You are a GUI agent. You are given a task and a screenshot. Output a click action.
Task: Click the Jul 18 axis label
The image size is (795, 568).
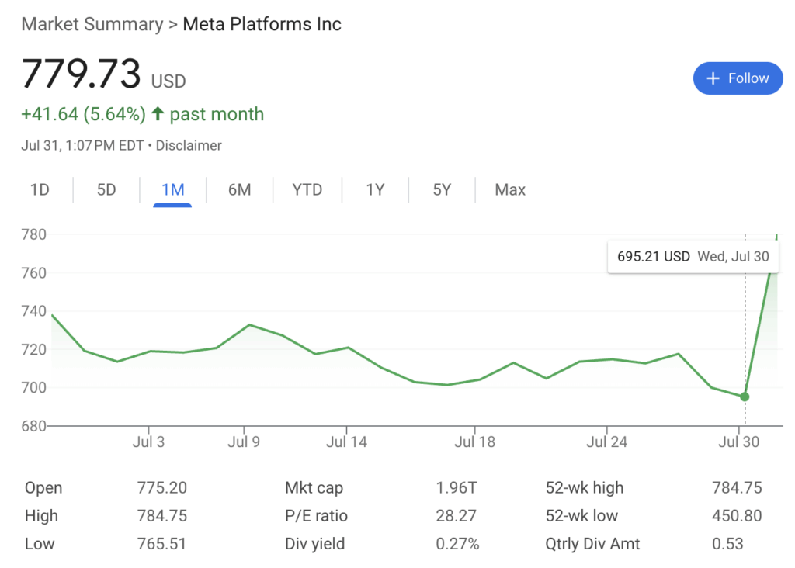pyautogui.click(x=475, y=442)
